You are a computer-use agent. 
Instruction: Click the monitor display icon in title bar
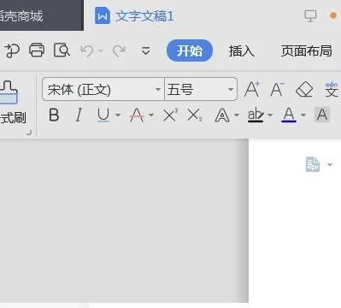(310, 15)
